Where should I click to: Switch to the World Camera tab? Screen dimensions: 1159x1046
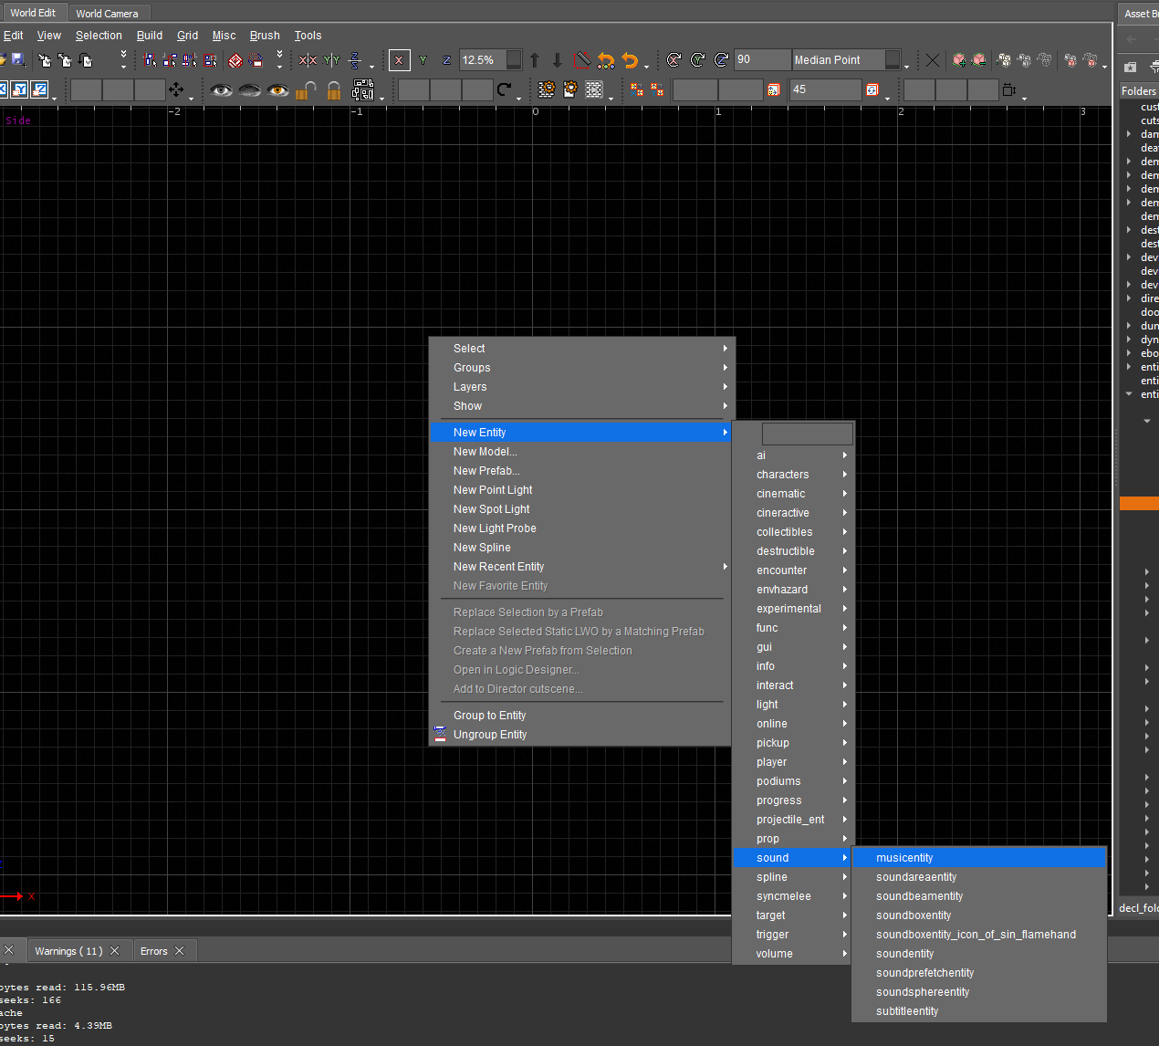(107, 14)
